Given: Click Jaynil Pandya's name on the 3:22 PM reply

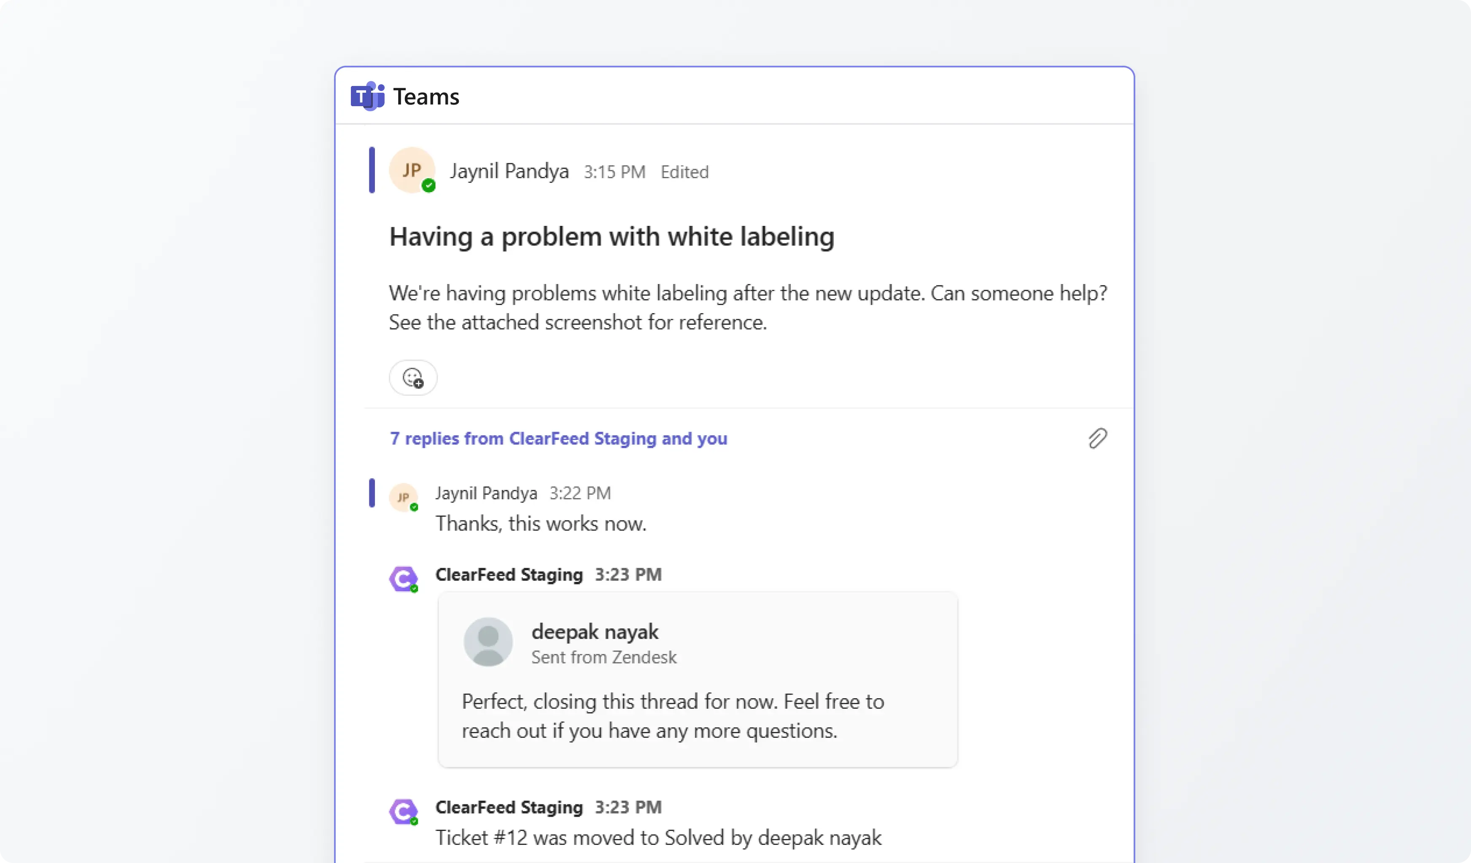Looking at the screenshot, I should point(486,493).
